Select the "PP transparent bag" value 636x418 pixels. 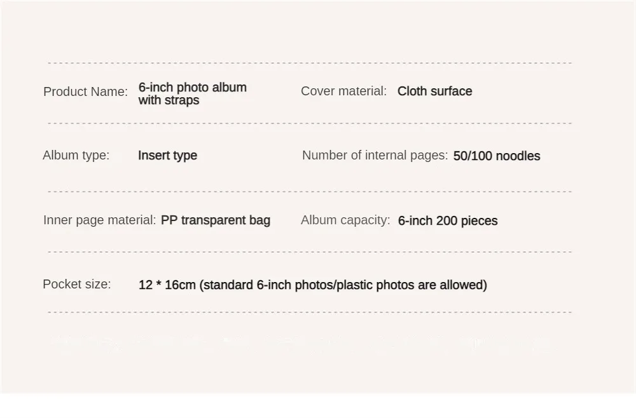point(215,220)
